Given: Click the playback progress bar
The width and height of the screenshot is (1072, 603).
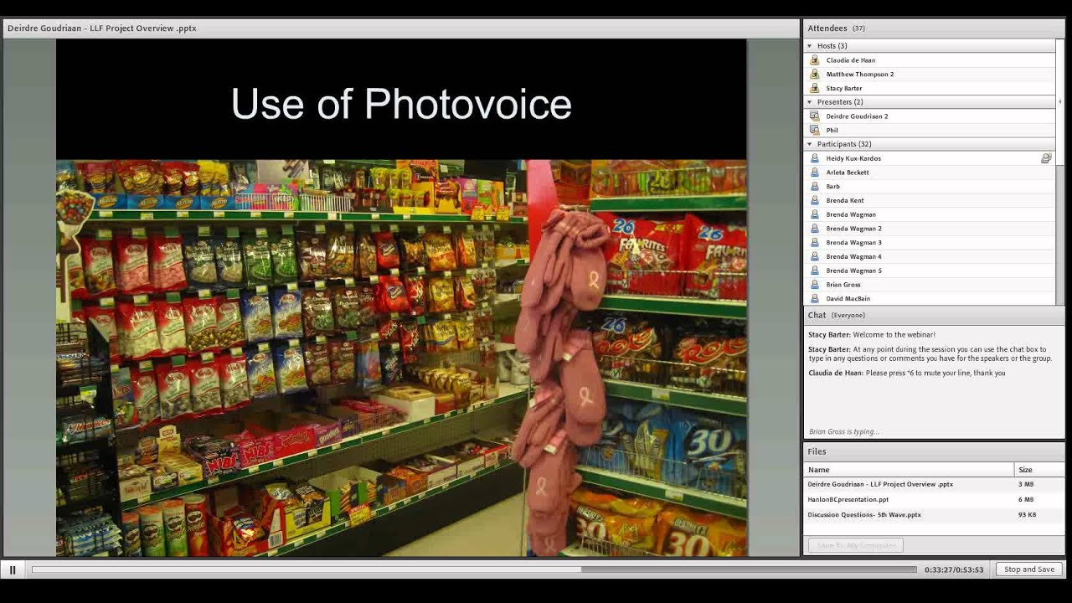Looking at the screenshot, I should point(474,569).
